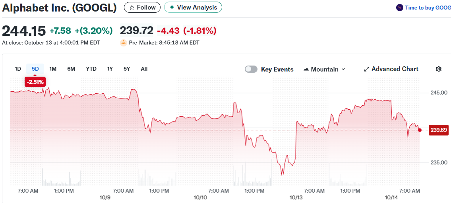The image size is (451, 203).
Task: Click the star icon in Follow button
Action: [x=132, y=8]
